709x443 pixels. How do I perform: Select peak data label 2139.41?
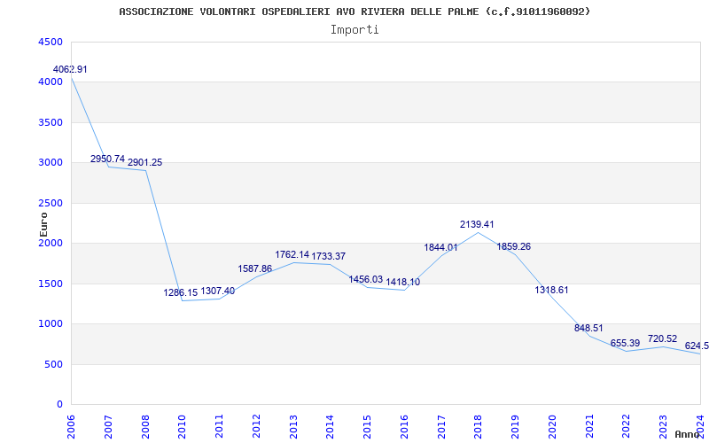pyautogui.click(x=477, y=224)
